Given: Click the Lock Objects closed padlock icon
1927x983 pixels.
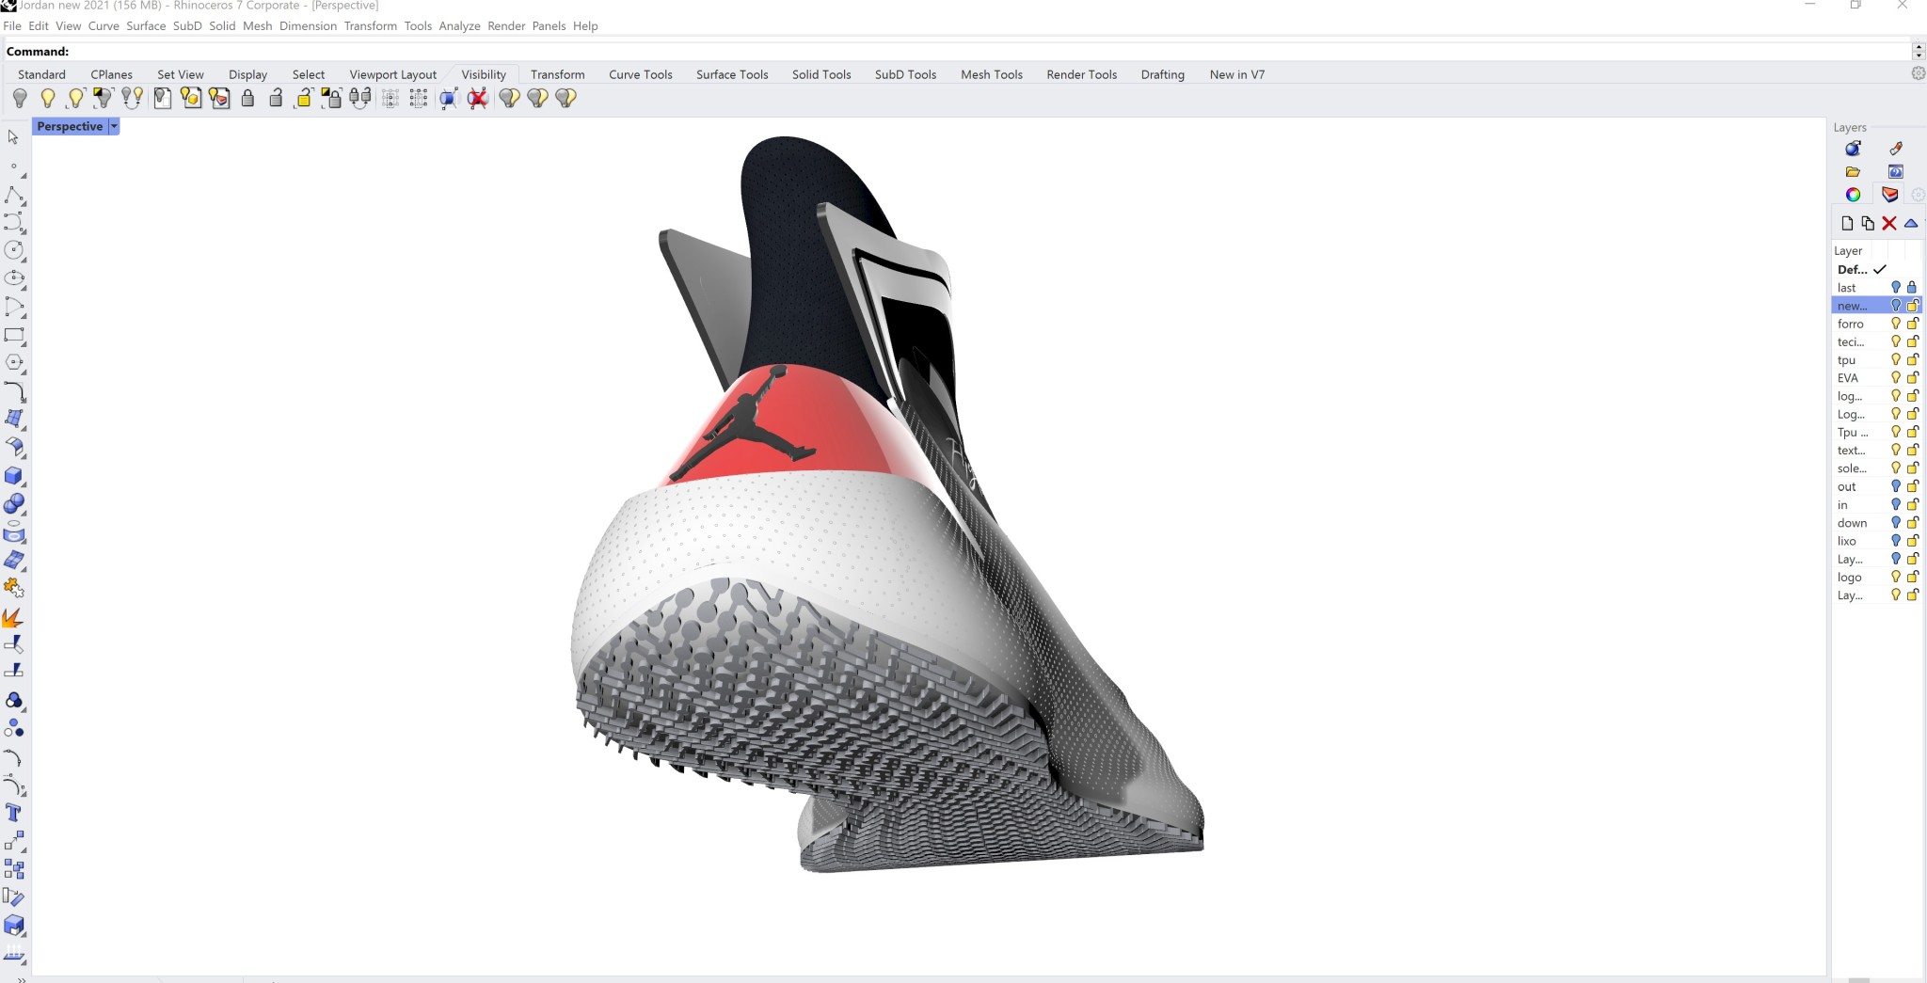Looking at the screenshot, I should tap(248, 98).
